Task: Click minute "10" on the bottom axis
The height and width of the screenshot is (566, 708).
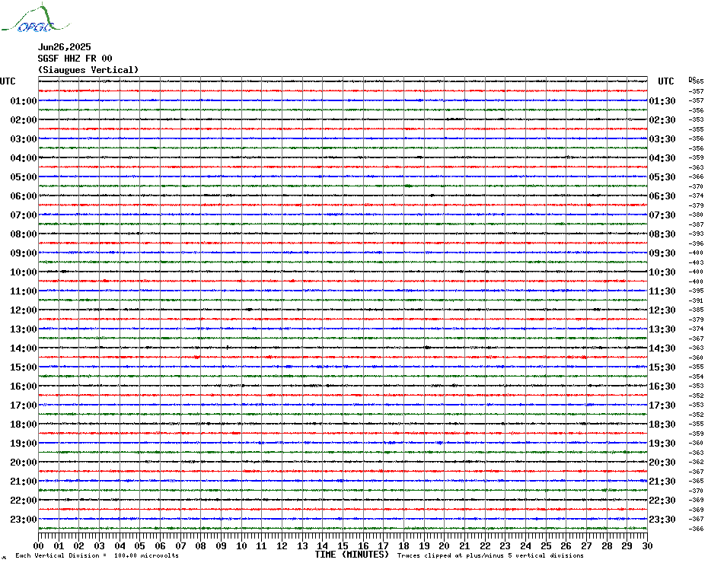Action: [x=241, y=545]
